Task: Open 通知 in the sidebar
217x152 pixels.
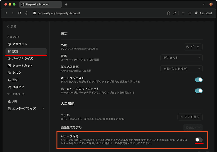Action: pyautogui.click(x=26, y=80)
